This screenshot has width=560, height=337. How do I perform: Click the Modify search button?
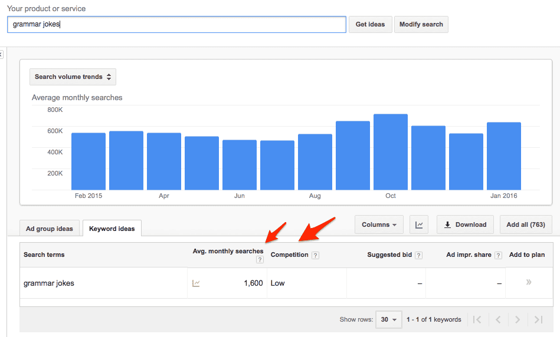421,24
